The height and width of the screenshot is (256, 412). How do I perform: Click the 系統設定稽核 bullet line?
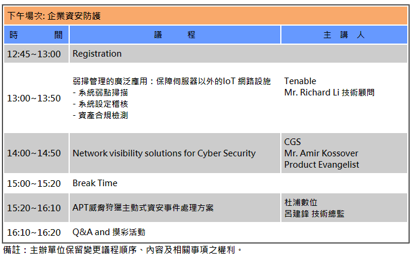pos(100,104)
